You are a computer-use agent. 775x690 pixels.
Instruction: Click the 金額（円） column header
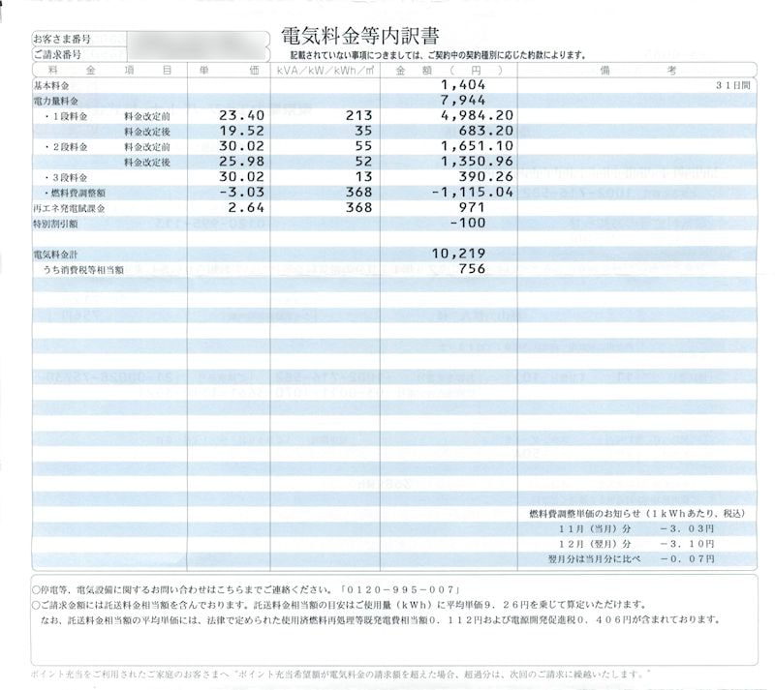pyautogui.click(x=449, y=70)
